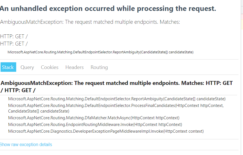243x155 pixels.
Task: Click ReportAmbiguity frame under the HTTP GET lines
Action: (x=101, y=52)
